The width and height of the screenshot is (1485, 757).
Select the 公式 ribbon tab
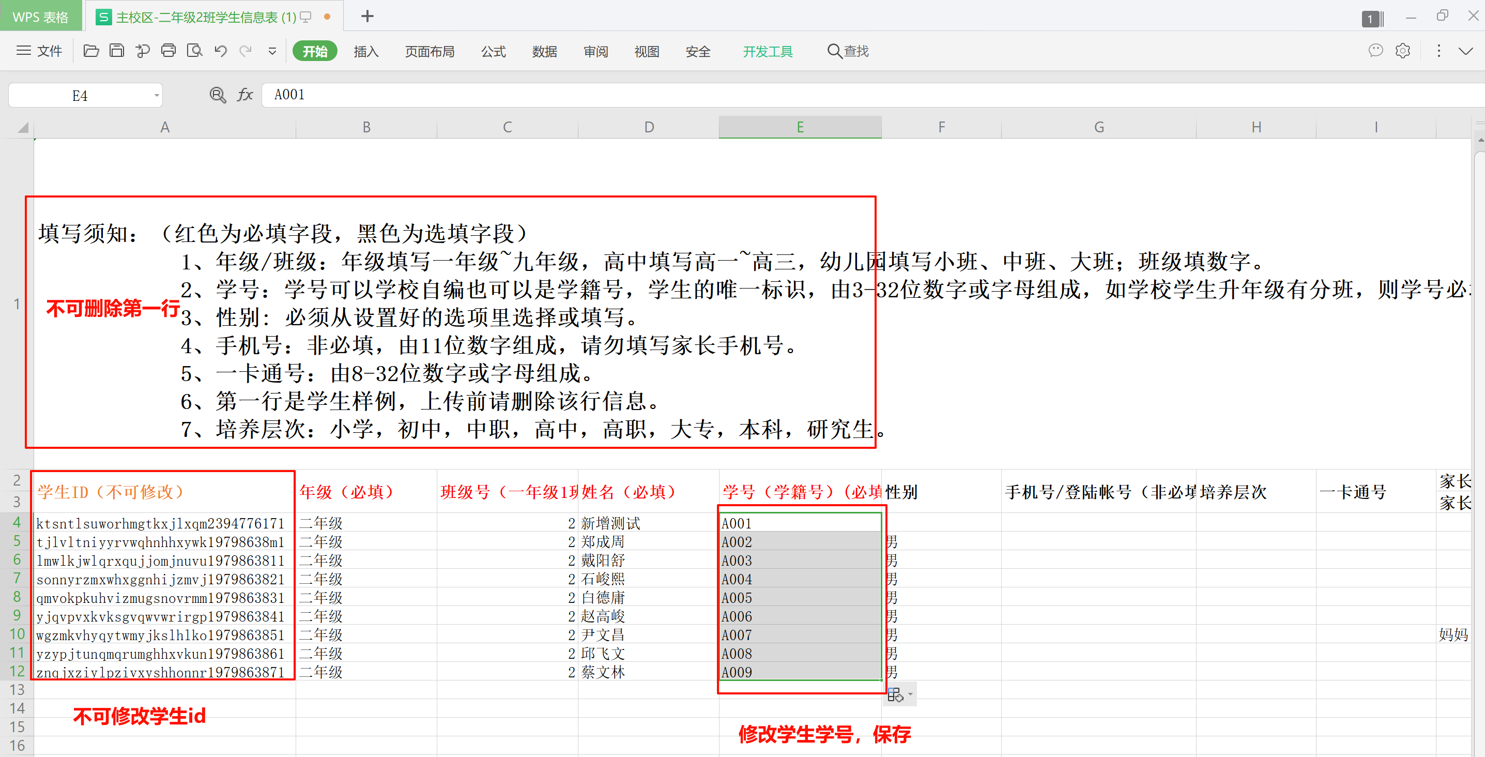point(494,51)
